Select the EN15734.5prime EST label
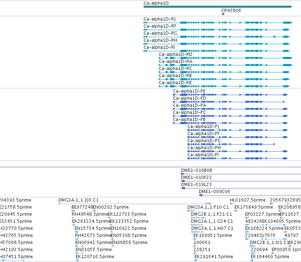The width and height of the screenshot is (301, 262). tap(93, 228)
